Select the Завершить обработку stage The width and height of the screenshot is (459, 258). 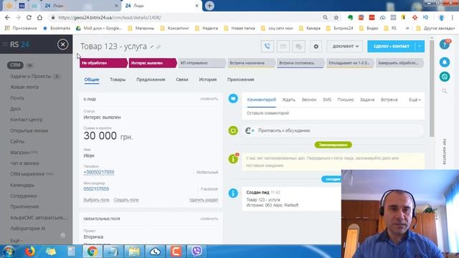point(399,63)
